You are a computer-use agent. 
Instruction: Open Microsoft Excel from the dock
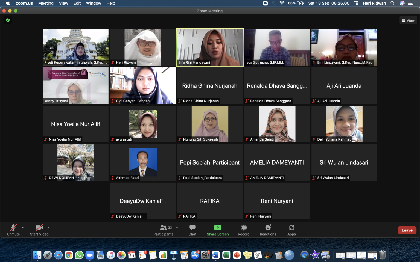(x=226, y=255)
